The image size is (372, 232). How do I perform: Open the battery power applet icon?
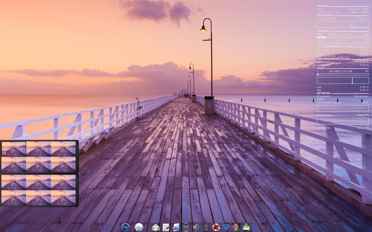click(206, 226)
